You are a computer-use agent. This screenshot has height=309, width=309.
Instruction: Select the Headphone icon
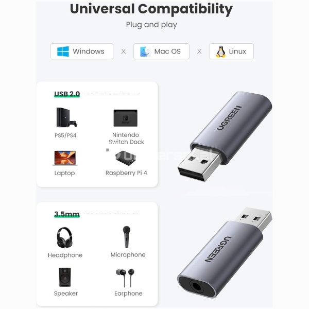coord(65,237)
